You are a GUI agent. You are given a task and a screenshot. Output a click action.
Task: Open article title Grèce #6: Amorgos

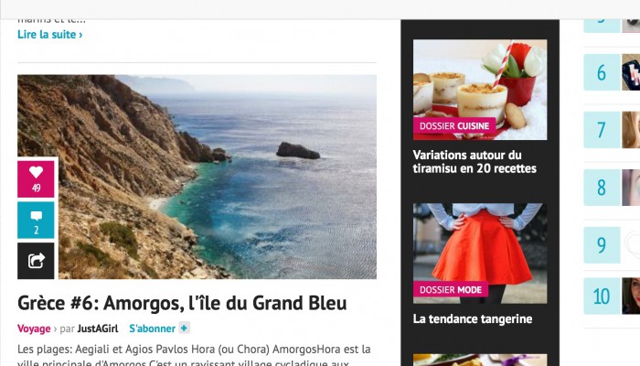tap(182, 303)
